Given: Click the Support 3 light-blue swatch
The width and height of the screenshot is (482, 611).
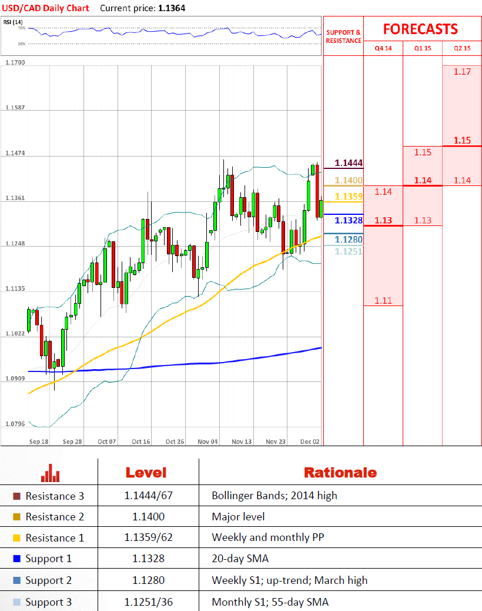Looking at the screenshot, I should 16,602.
